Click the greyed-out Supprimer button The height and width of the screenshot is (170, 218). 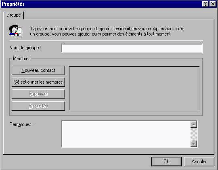tap(38, 94)
